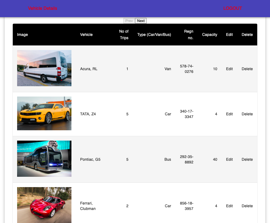Image resolution: width=270 pixels, height=223 pixels.
Task: Click the Regn no. column header
Action: click(x=189, y=35)
